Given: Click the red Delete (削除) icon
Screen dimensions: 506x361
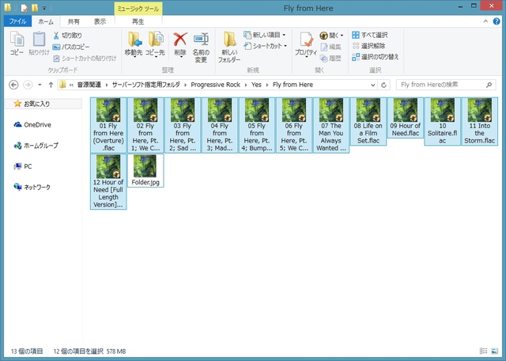Looking at the screenshot, I should point(180,40).
